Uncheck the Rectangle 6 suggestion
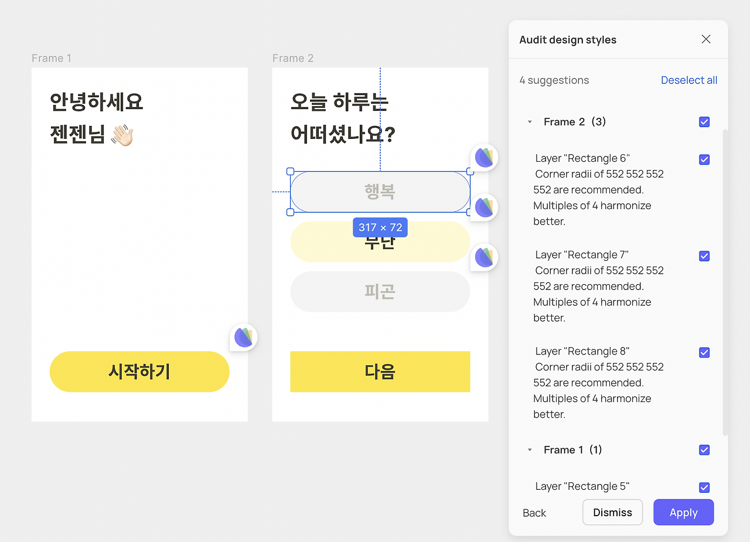Screen dimensions: 750x542 coord(704,159)
